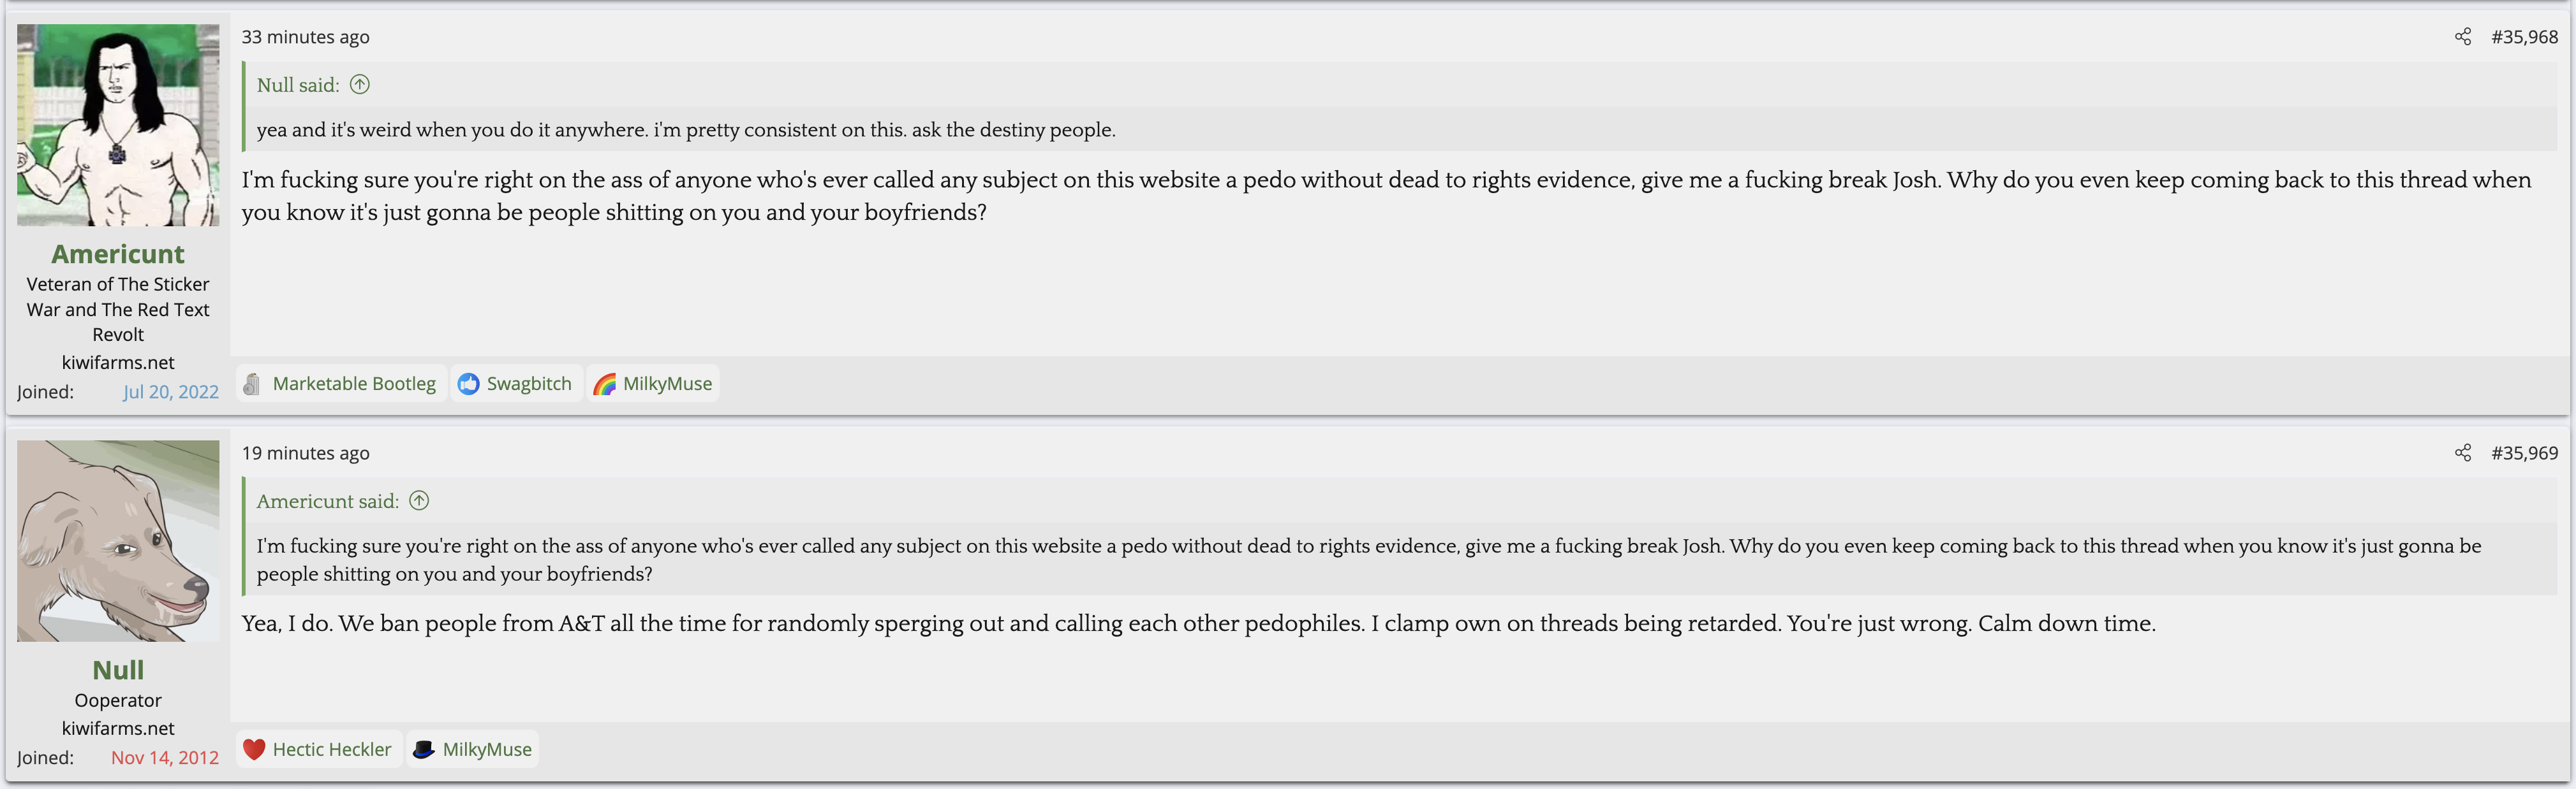Click the "19 minutes ago" timestamp

pyautogui.click(x=305, y=453)
